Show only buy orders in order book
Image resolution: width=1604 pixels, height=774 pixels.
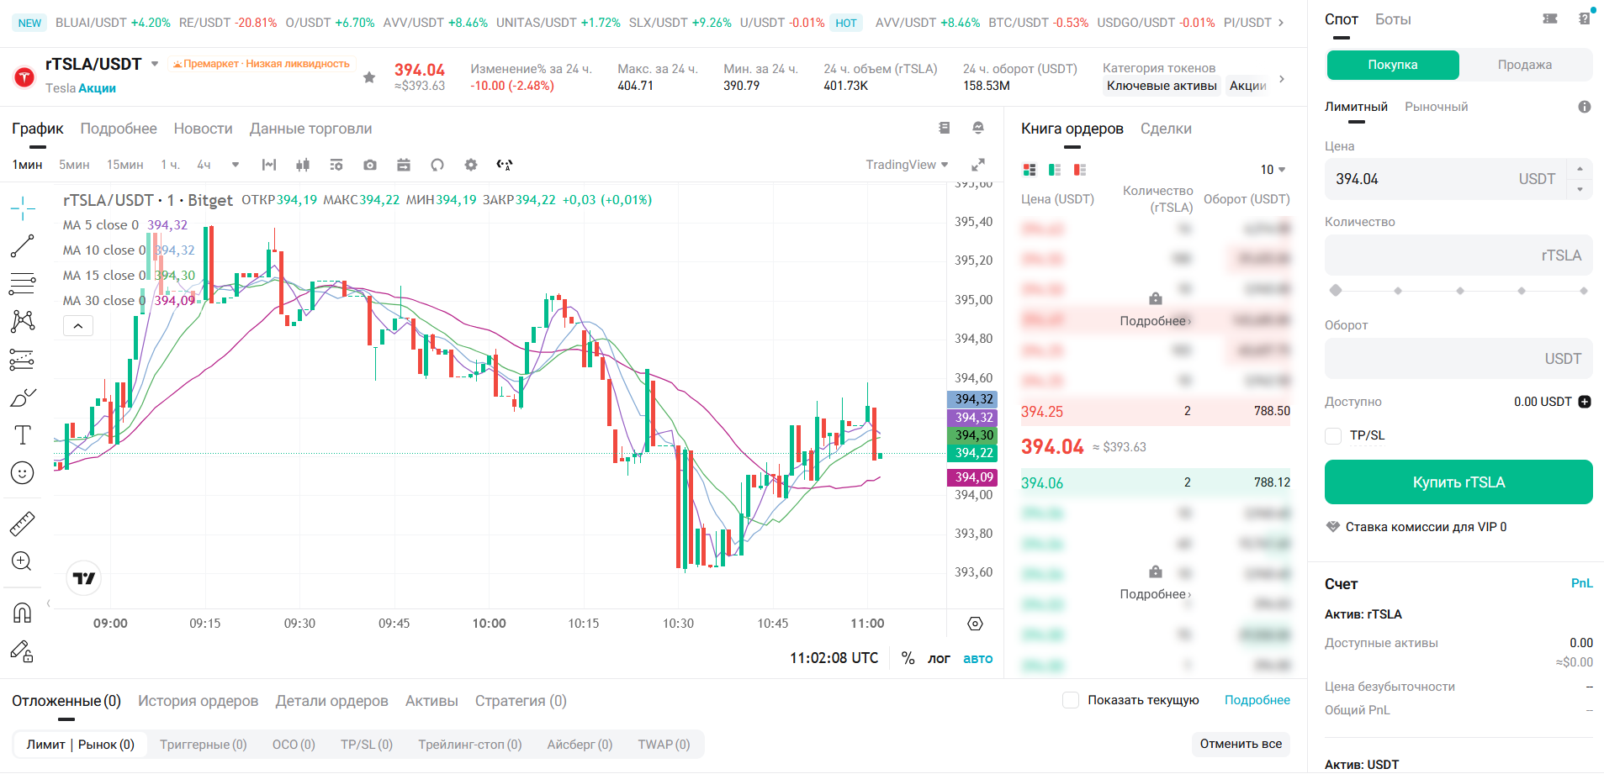pos(1055,170)
